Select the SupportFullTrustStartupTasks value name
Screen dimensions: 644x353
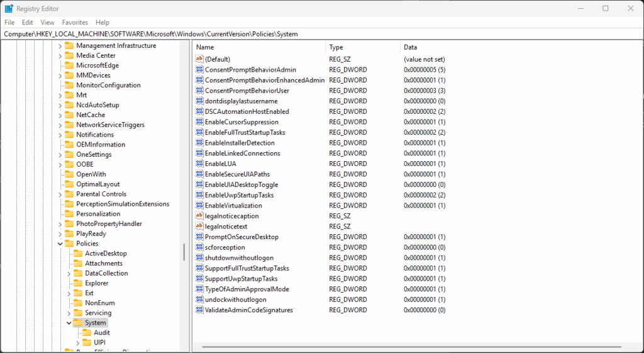(x=247, y=268)
